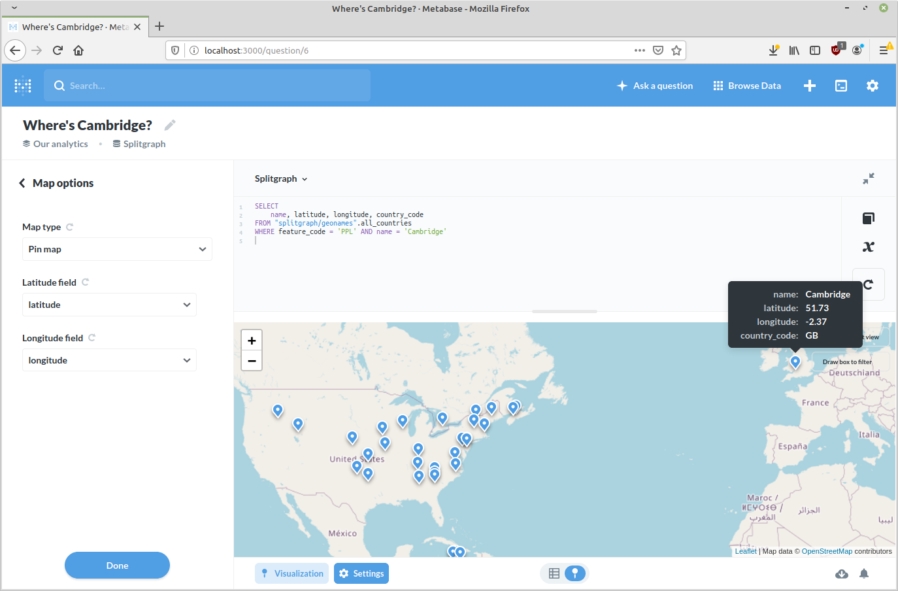Click Ask a question
The height and width of the screenshot is (591, 898).
[655, 86]
